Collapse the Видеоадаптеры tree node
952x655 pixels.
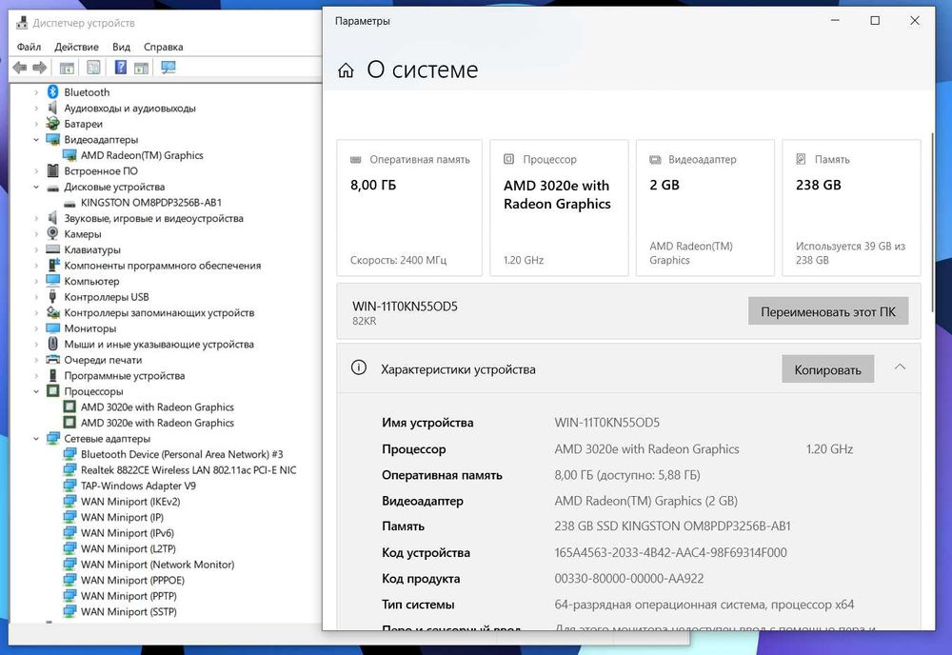click(x=36, y=140)
